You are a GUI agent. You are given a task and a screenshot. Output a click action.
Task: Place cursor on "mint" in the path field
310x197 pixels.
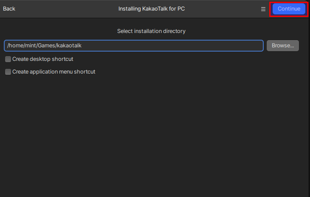click(31, 46)
